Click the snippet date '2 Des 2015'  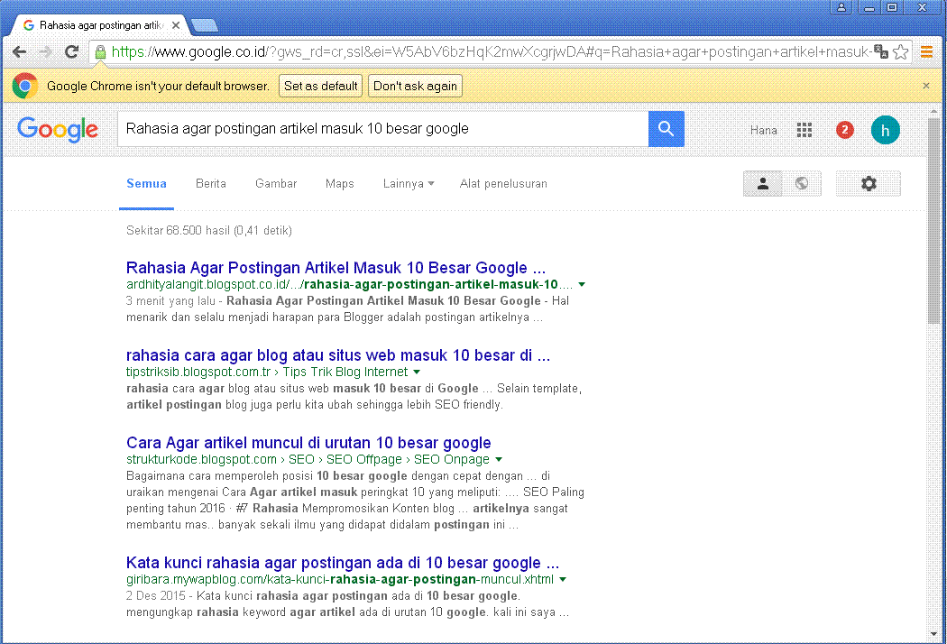156,595
